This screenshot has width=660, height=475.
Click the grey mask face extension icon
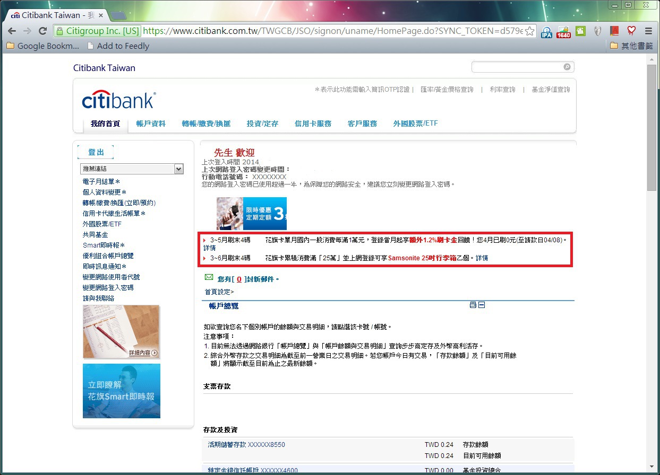pyautogui.click(x=597, y=31)
